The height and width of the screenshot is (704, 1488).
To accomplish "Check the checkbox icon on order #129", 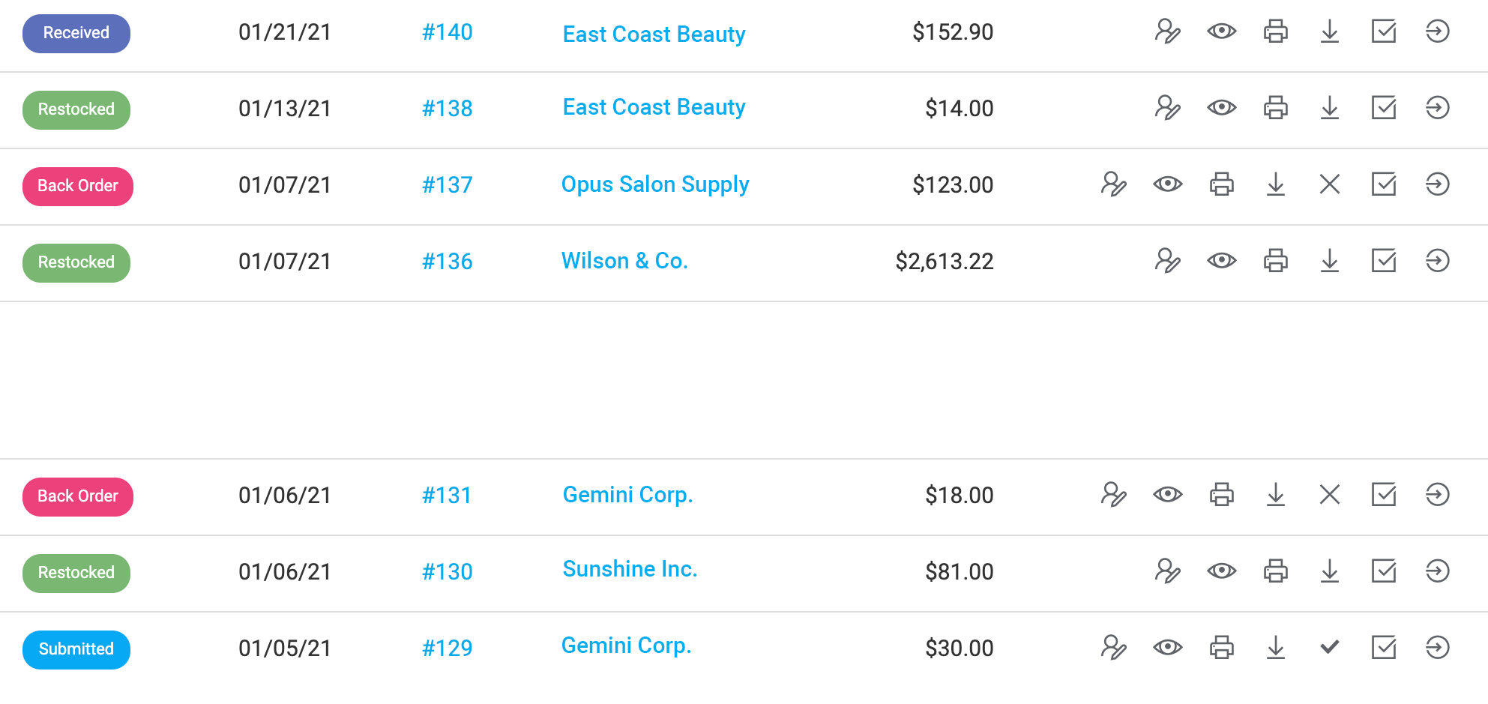I will (1383, 648).
